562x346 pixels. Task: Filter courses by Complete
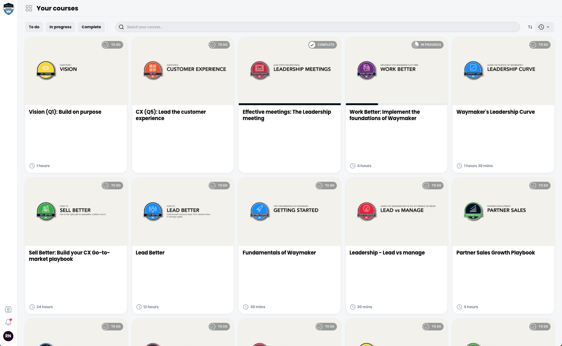tap(91, 27)
